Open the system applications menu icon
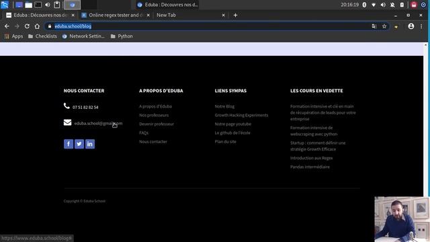This screenshot has width=430, height=242. pos(5,5)
